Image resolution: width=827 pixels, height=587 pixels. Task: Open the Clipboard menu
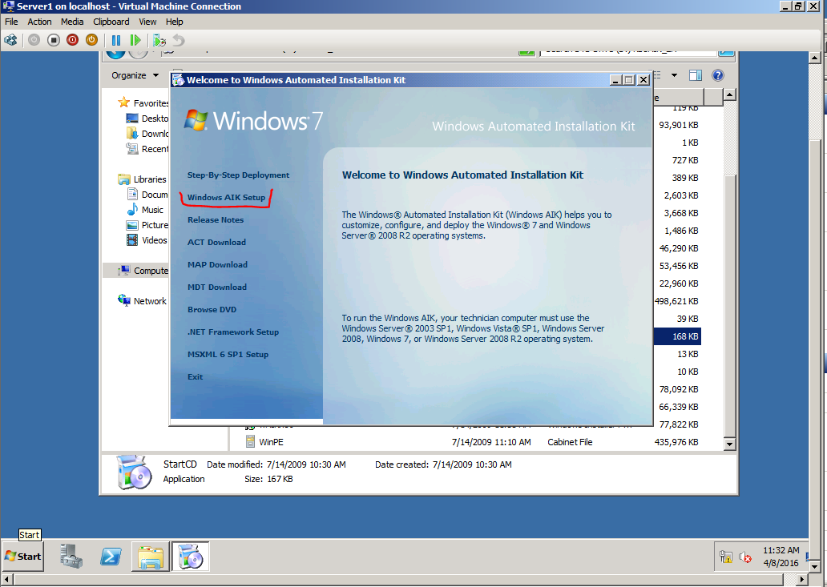click(111, 22)
